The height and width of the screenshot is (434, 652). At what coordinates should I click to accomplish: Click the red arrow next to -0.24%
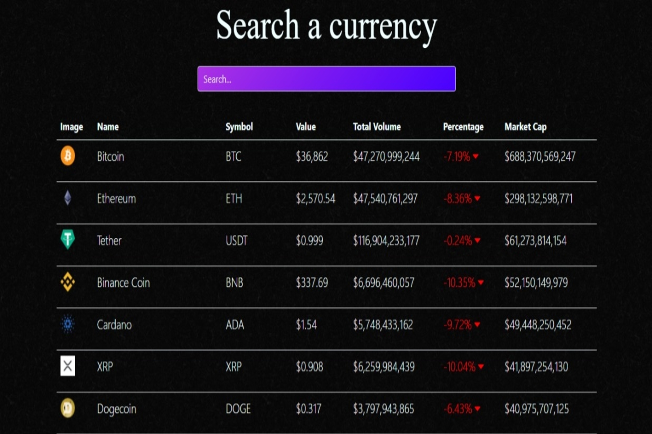477,240
